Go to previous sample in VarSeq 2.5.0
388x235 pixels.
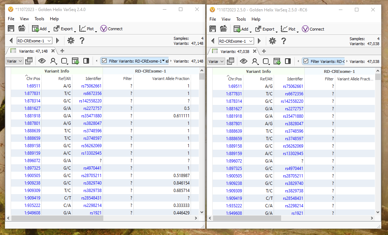point(213,41)
